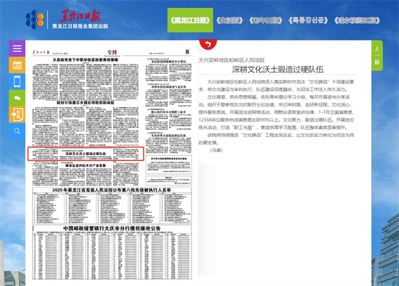Open the purple hamburger menu icon
The image size is (399, 286).
(x=17, y=49)
